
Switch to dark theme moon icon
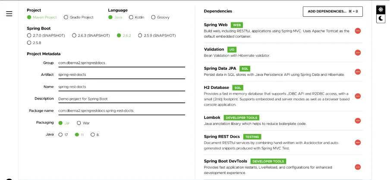[x=381, y=18]
